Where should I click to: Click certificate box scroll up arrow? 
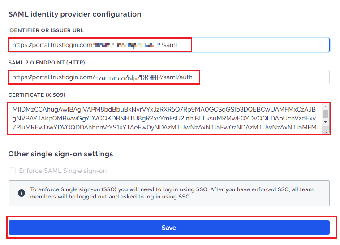tap(325, 107)
